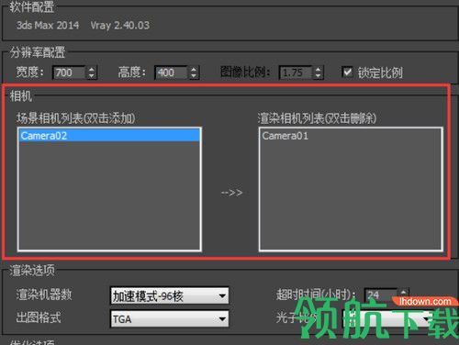
Task: Click the Vray 2.40.03 version text
Action: pos(120,25)
